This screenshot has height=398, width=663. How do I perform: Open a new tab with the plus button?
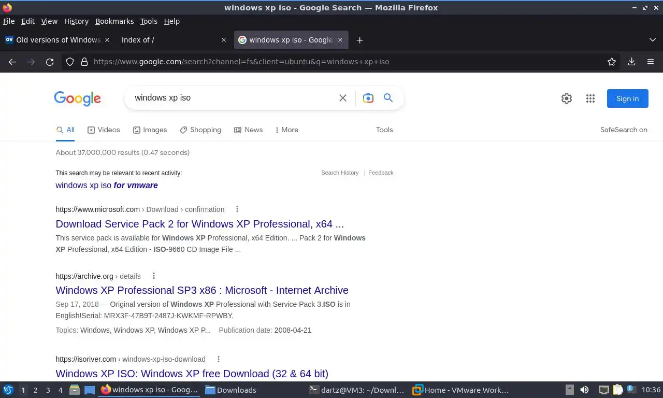coord(359,40)
